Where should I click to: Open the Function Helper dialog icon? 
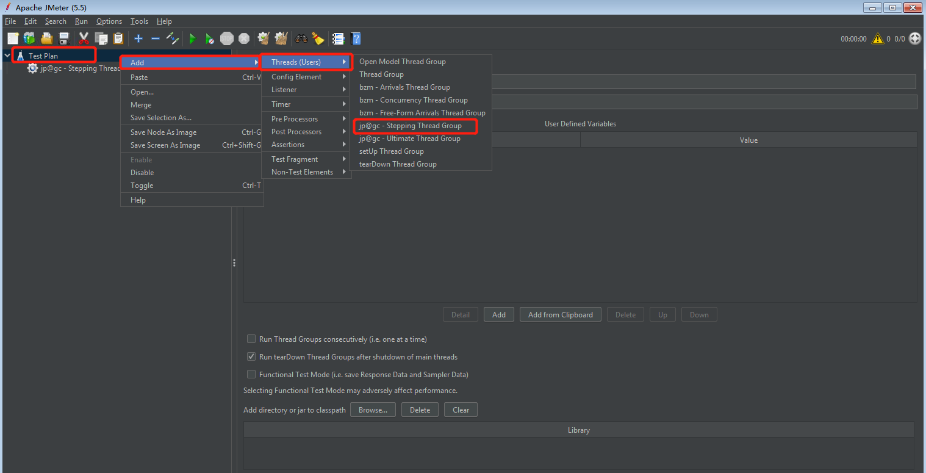338,38
